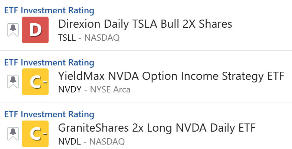The image size is (292, 149).
Task: Open Direxion Daily TSLA Bull 2X Shares
Action: (x=145, y=24)
